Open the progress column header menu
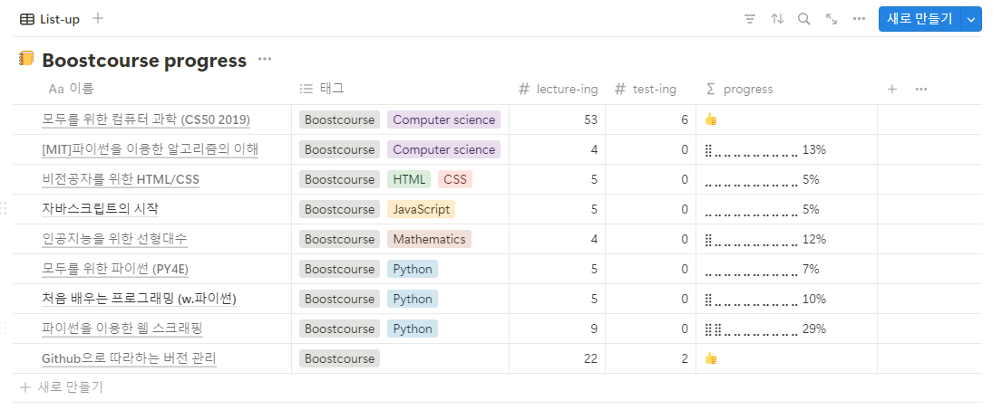Viewport: 1002px width, 410px height. 739,90
